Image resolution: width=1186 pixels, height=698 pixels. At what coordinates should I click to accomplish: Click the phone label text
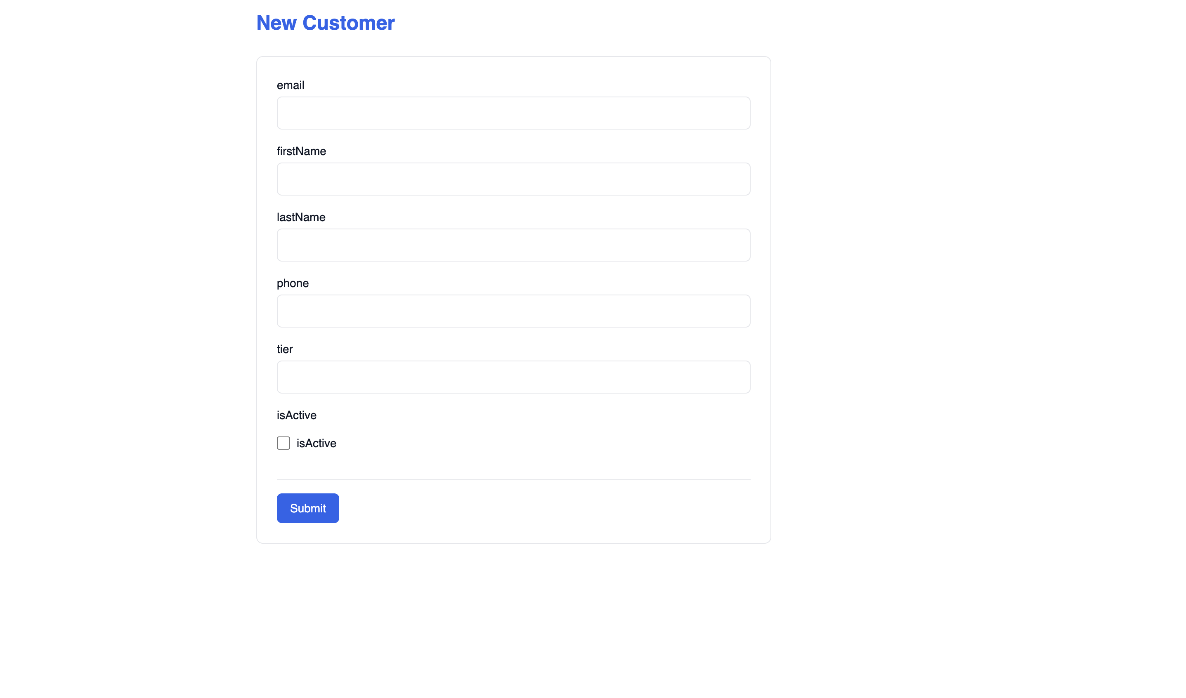[292, 283]
